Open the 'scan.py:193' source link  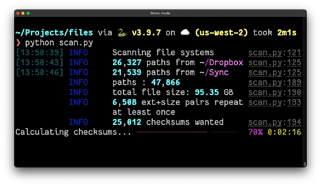(x=275, y=102)
